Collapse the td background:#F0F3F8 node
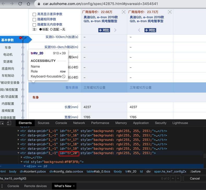206x190 pixels. [x=22, y=162]
